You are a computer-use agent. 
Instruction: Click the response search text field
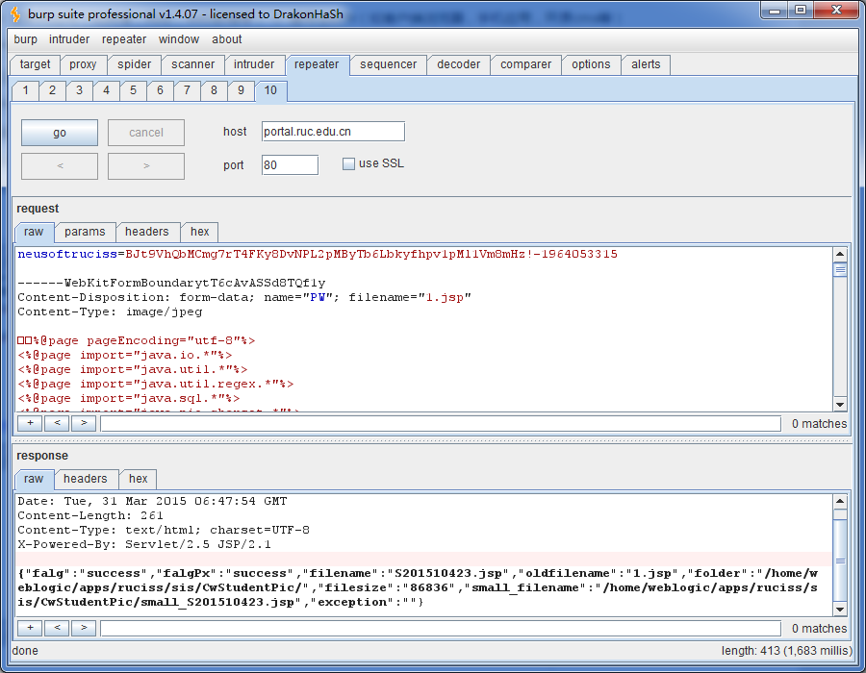click(441, 629)
